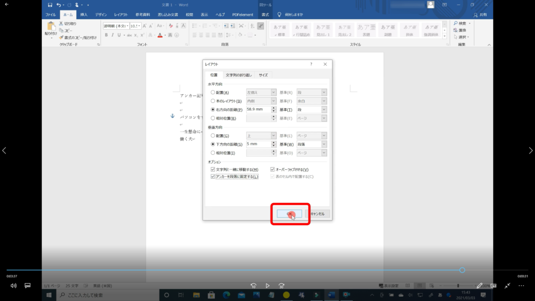Image resolution: width=535 pixels, height=301 pixels.
Task: Mute the video volume speaker icon
Action: click(x=14, y=286)
